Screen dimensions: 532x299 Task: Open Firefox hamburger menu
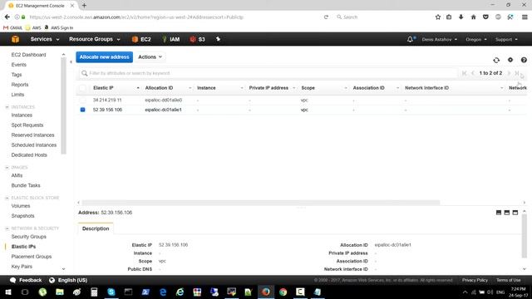point(525,17)
